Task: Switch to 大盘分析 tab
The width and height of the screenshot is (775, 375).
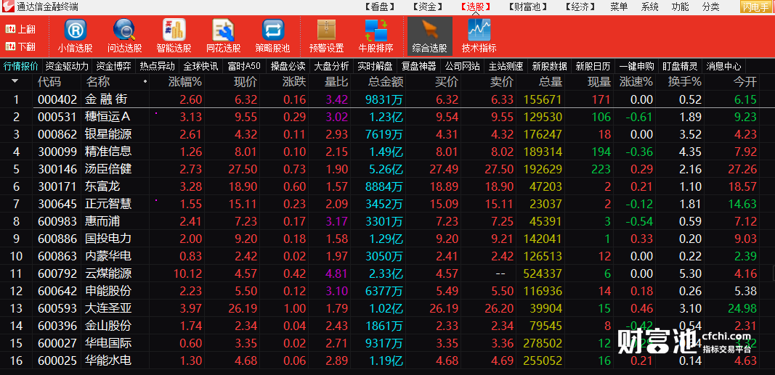Action: [x=332, y=67]
